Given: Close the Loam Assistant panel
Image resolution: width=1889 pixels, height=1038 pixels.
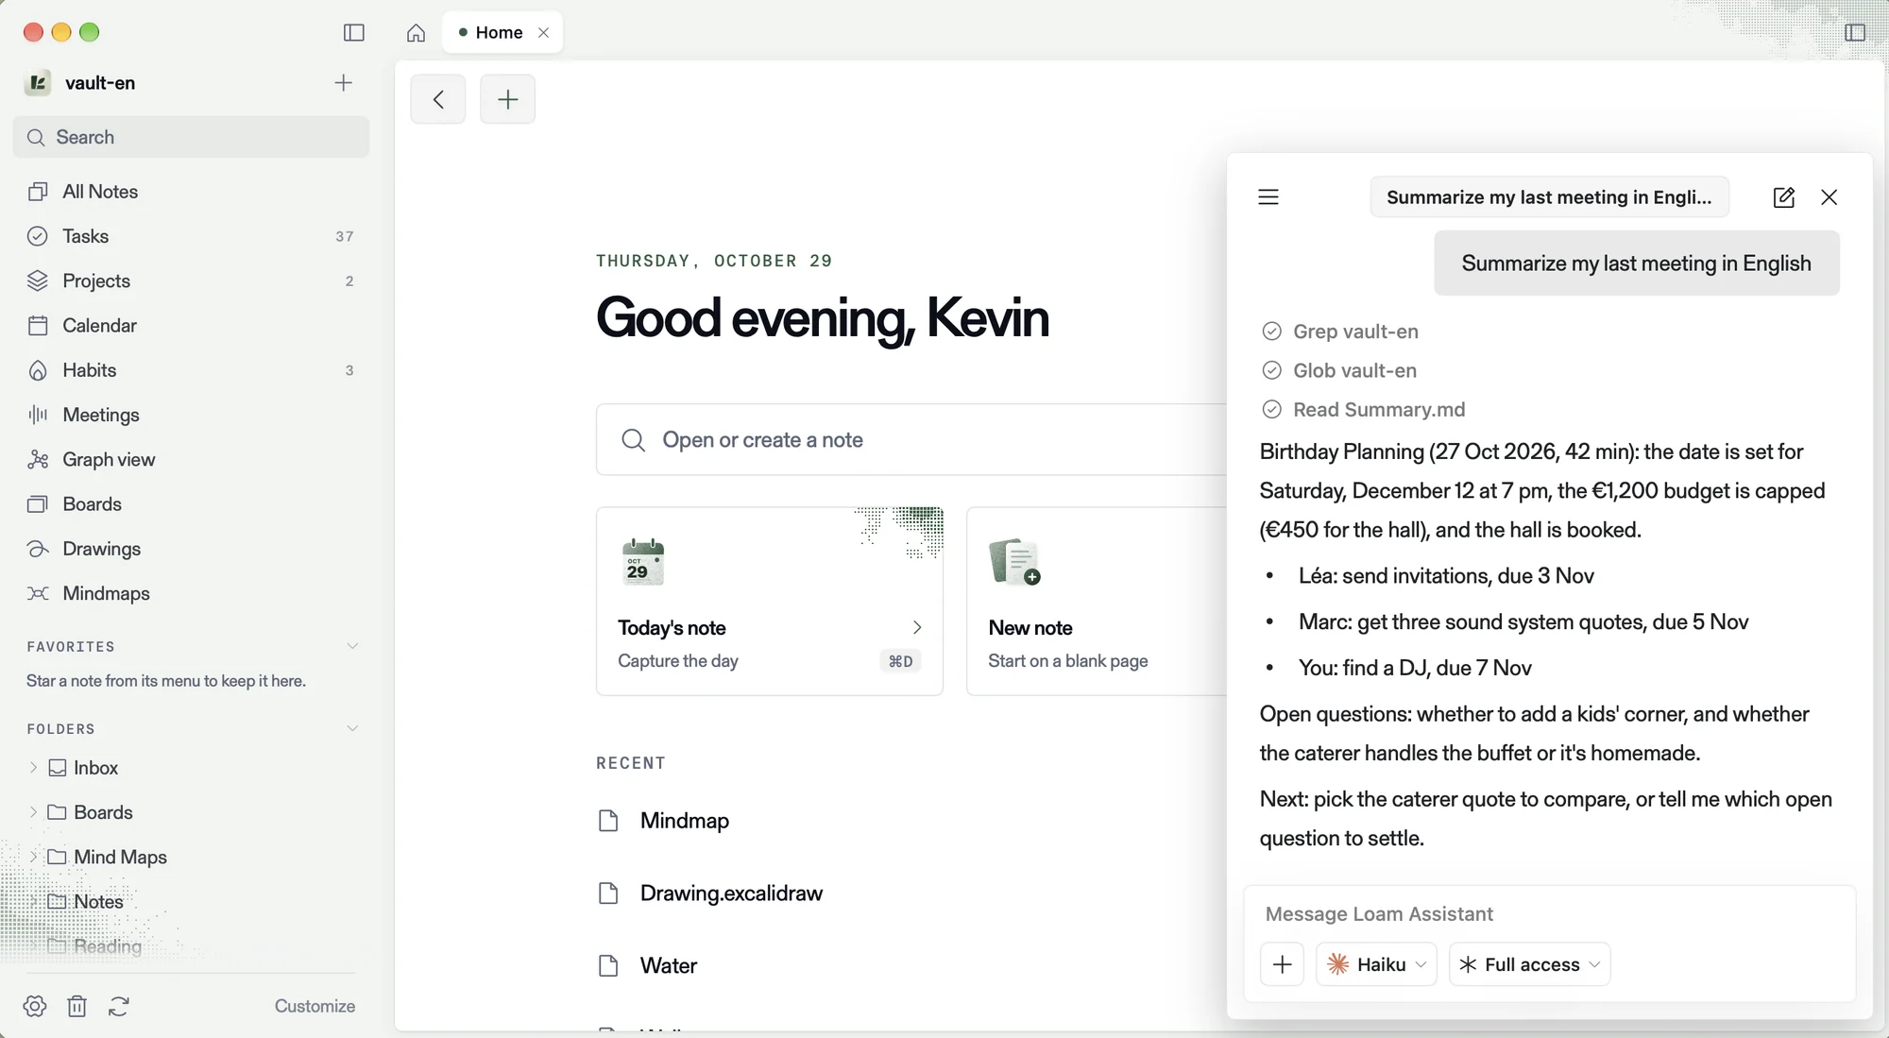Looking at the screenshot, I should coord(1829,197).
